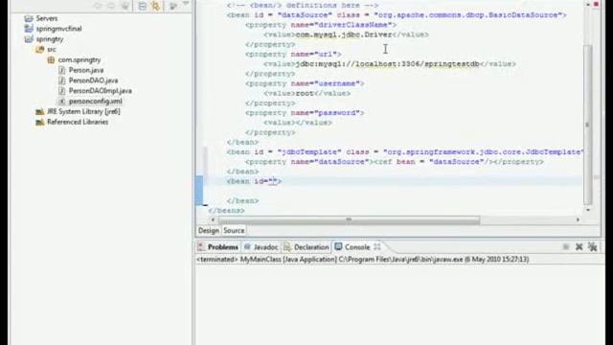Image resolution: width=613 pixels, height=345 pixels.
Task: Click Remove All Terminated Launches icon
Action: (x=593, y=247)
